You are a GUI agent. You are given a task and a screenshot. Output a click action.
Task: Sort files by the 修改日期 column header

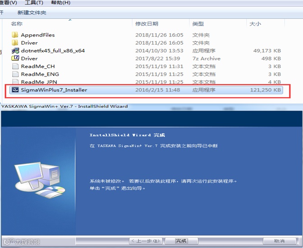(147, 24)
